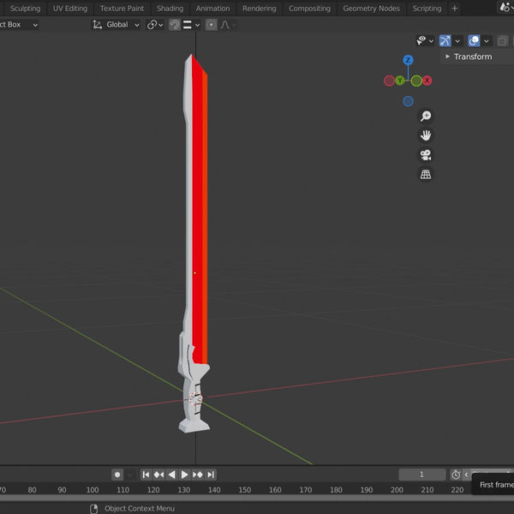Open the Select Box tool dropdown

(x=19, y=25)
